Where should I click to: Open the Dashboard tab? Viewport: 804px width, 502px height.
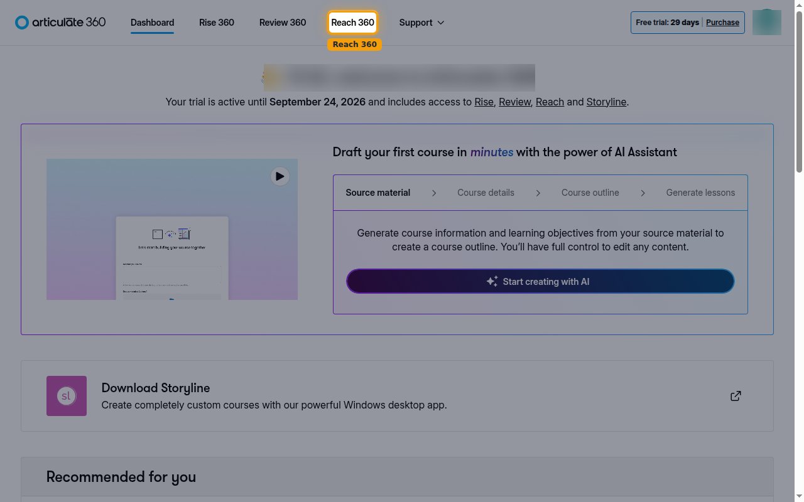pos(152,23)
